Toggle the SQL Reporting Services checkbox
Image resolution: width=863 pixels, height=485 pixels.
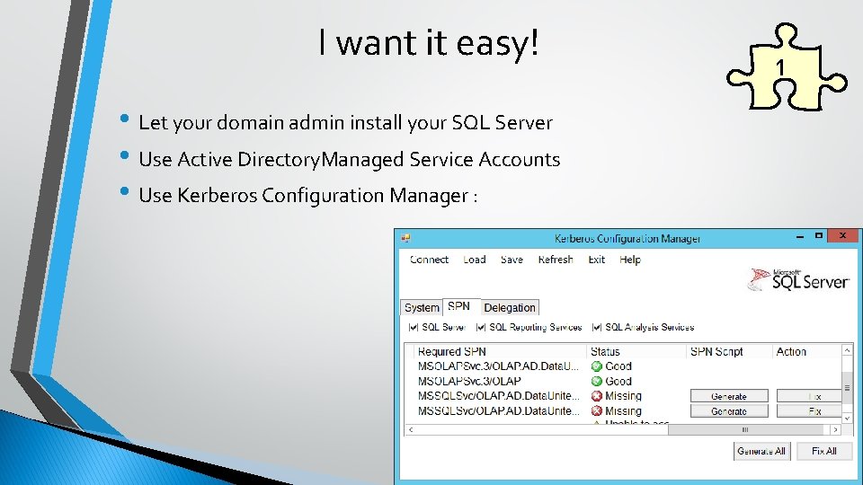click(480, 327)
